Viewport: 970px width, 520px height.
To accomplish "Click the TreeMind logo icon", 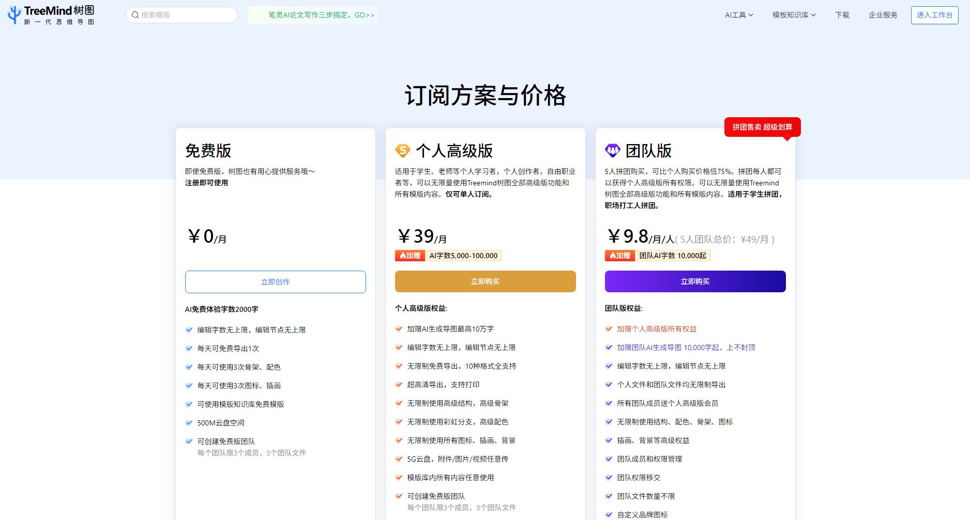I will 14,14.
